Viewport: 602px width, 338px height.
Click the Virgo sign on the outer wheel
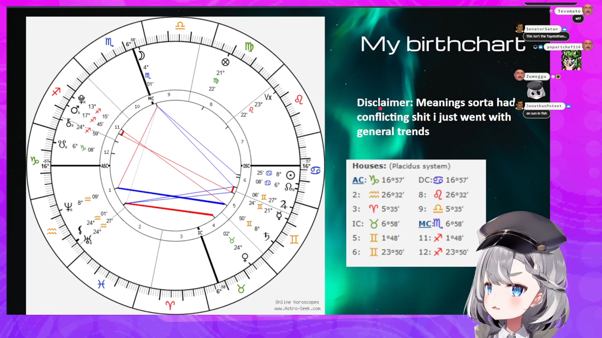tap(248, 46)
